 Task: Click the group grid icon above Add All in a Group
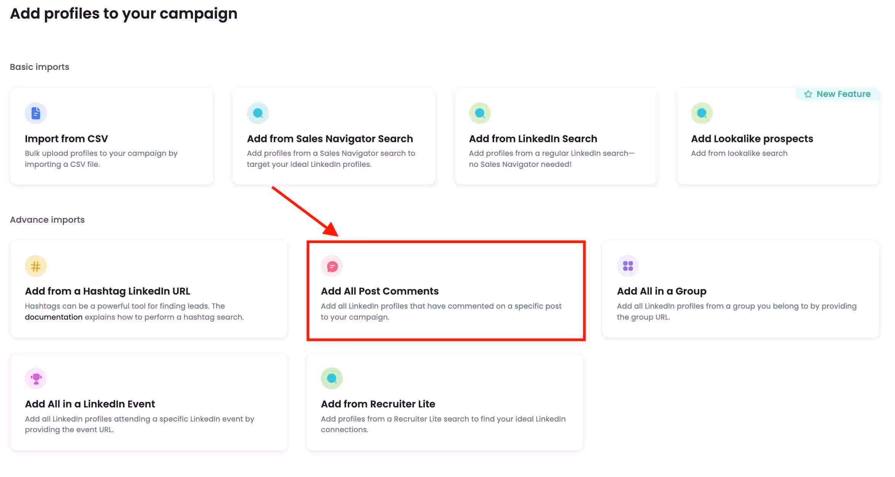pos(628,265)
